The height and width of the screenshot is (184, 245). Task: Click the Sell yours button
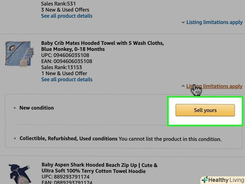(x=205, y=110)
